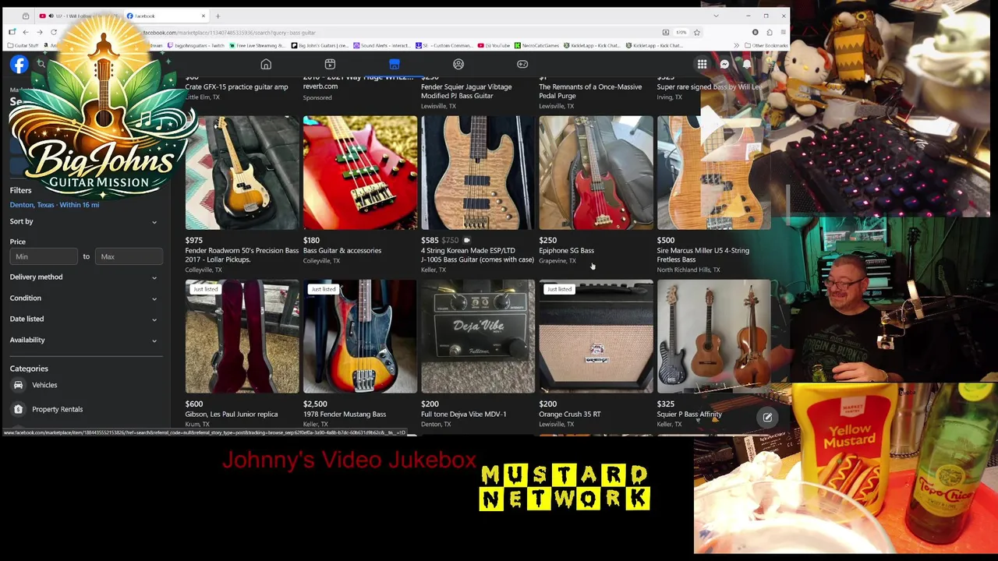
Task: Open a new browser tab with plus
Action: 218,16
